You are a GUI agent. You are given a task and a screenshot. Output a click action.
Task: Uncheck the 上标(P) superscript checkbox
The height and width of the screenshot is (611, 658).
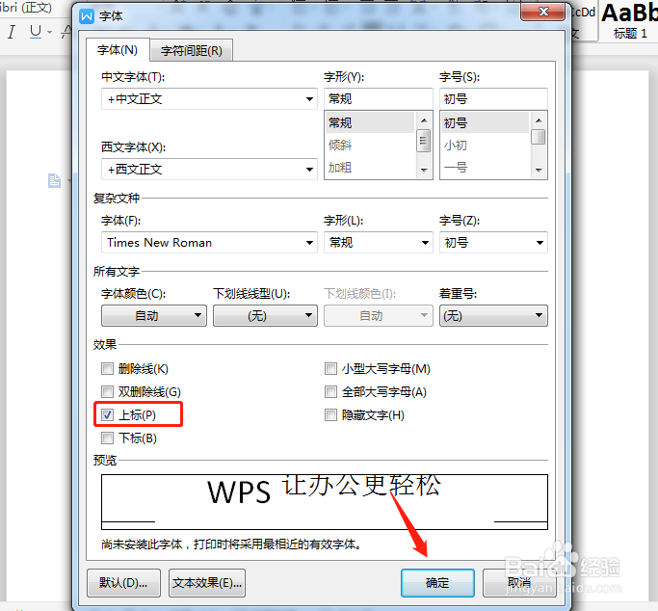point(108,415)
